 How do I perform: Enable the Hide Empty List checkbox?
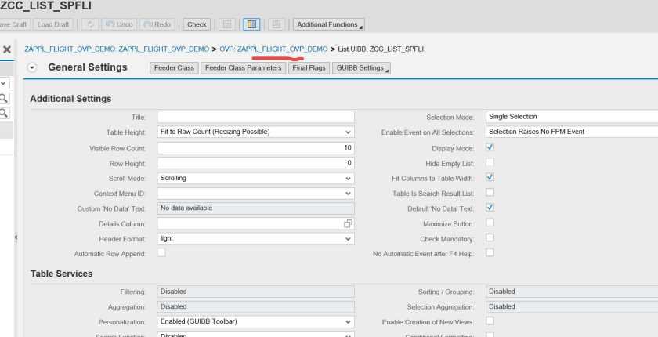coord(490,162)
